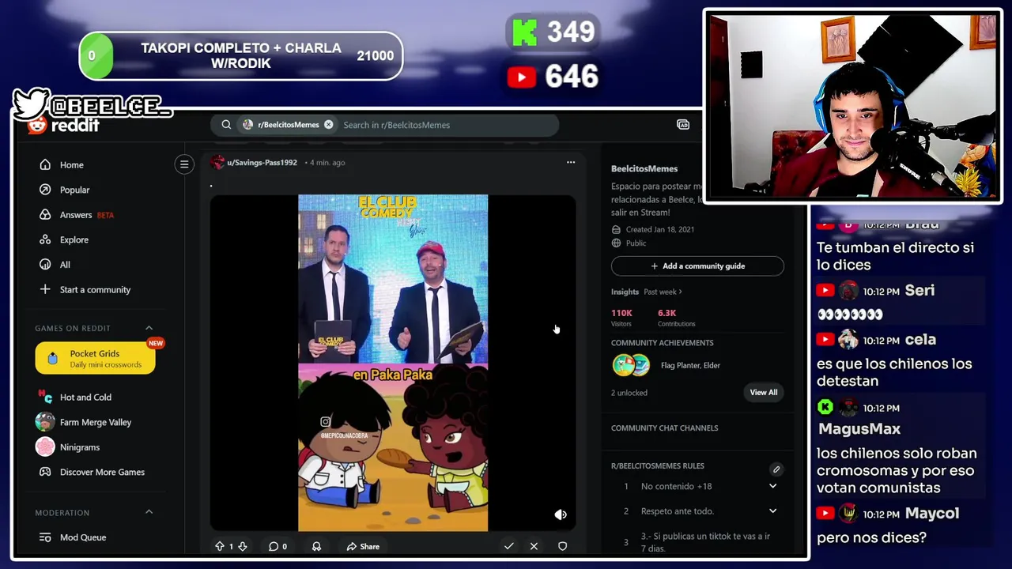
Task: Collapse the Moderation section
Action: (149, 512)
